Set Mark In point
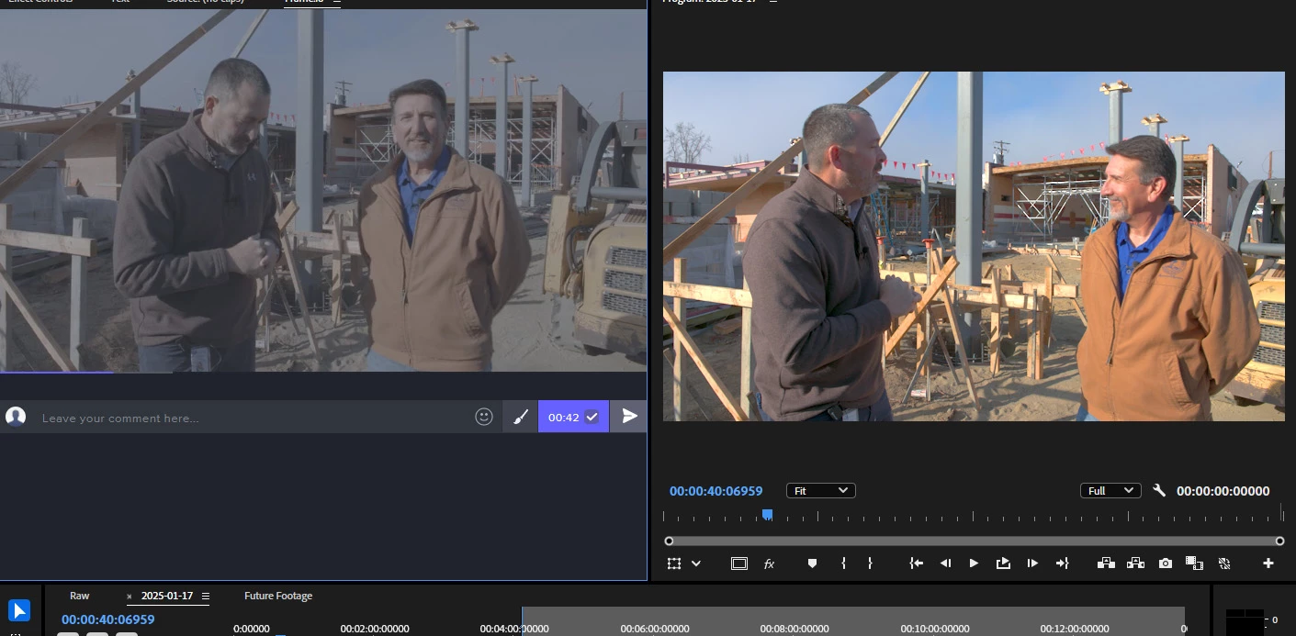 click(x=842, y=563)
